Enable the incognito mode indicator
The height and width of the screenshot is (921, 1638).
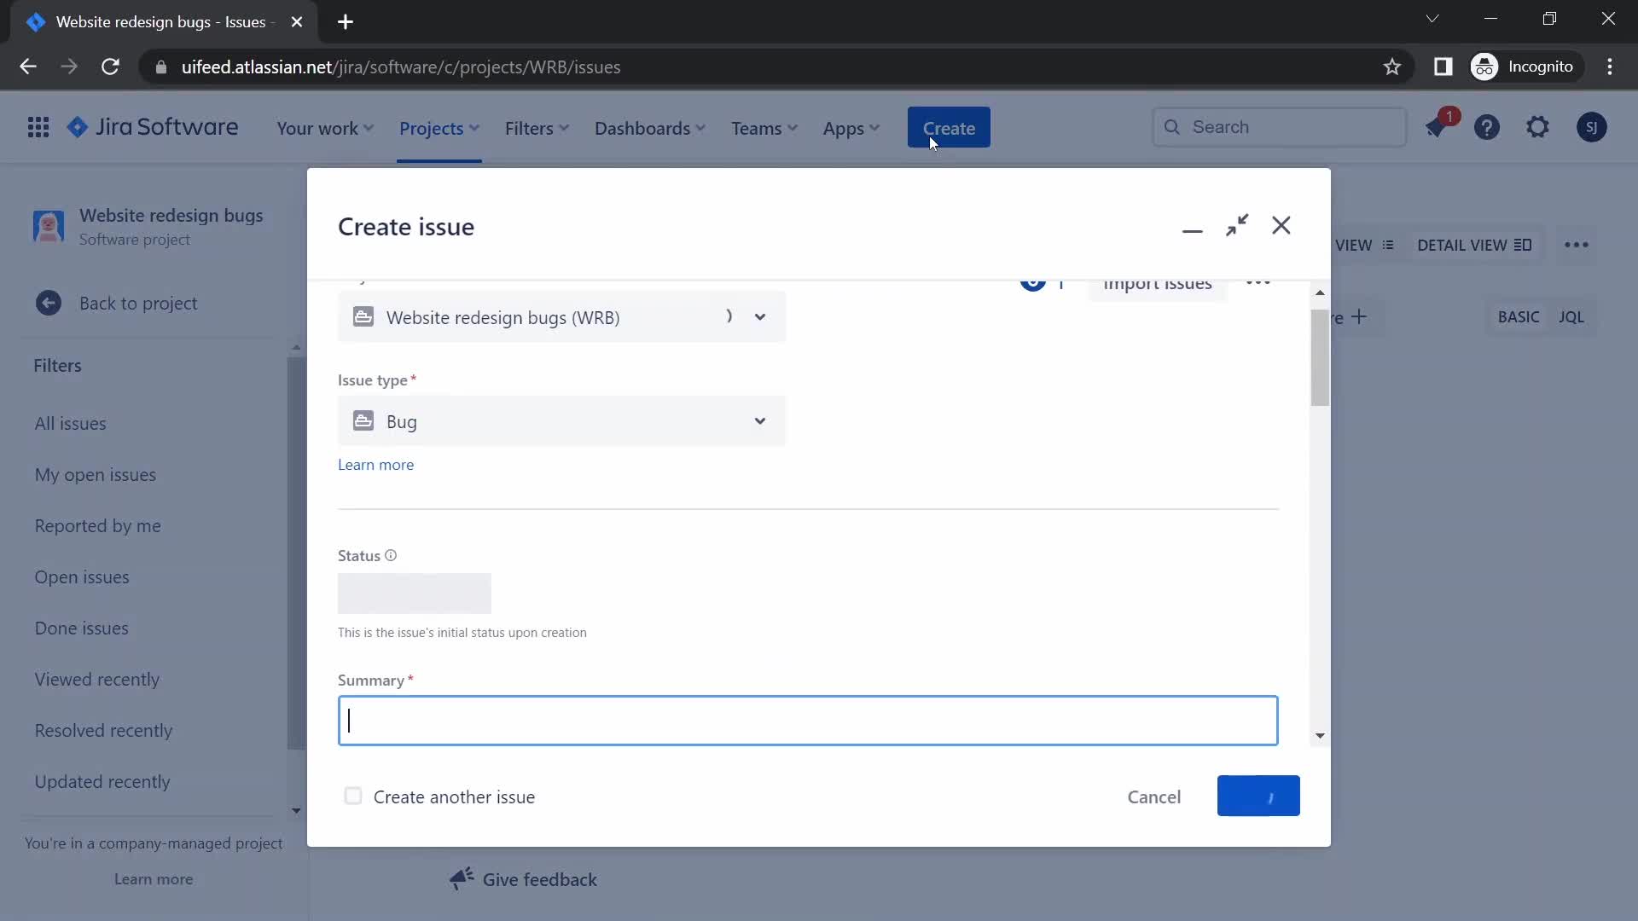[x=1525, y=67]
